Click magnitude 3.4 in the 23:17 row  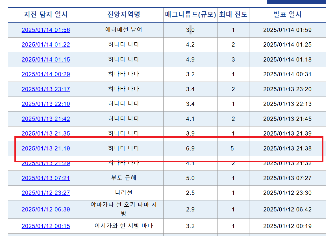[x=190, y=89]
